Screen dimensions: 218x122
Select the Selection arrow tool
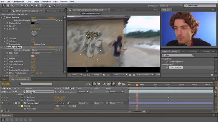(4, 6)
